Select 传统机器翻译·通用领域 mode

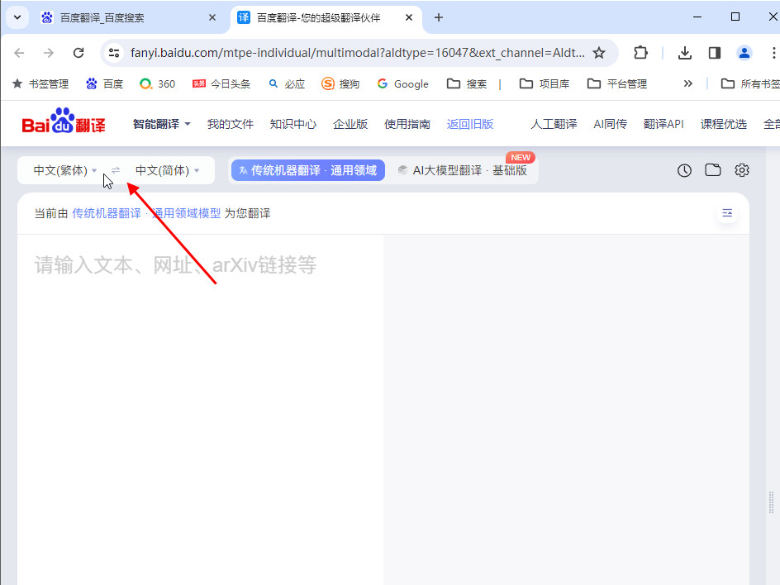308,170
